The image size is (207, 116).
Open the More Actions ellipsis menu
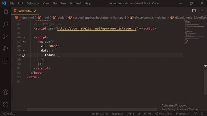201,11
